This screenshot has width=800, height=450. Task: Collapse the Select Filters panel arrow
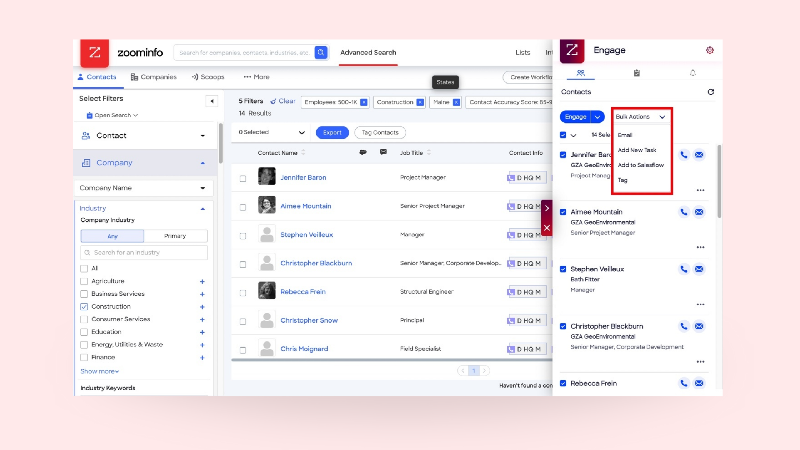[x=212, y=101]
